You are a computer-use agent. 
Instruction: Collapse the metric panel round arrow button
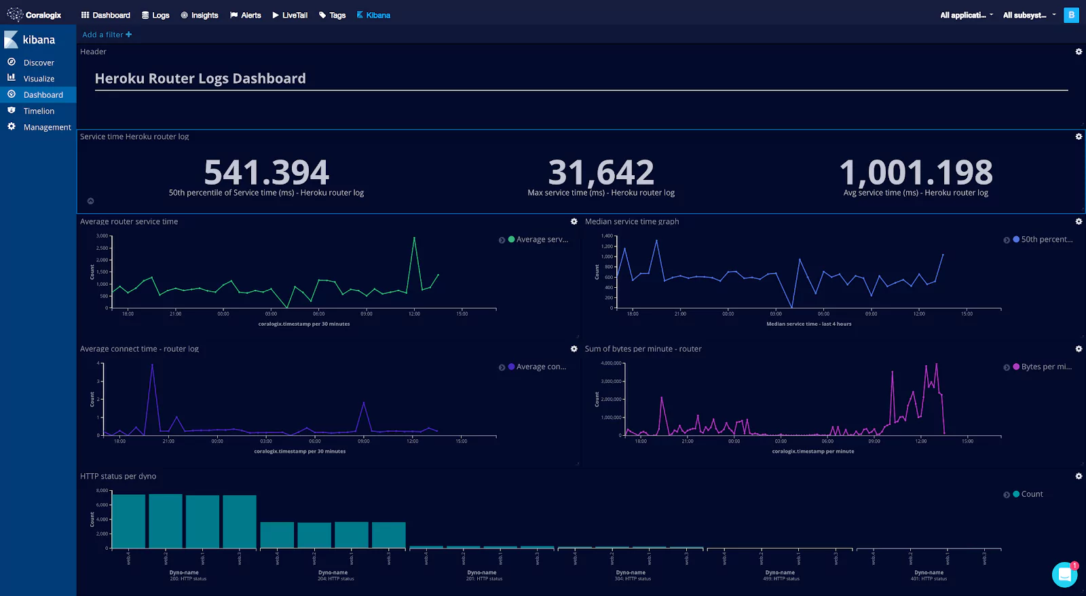pos(90,201)
